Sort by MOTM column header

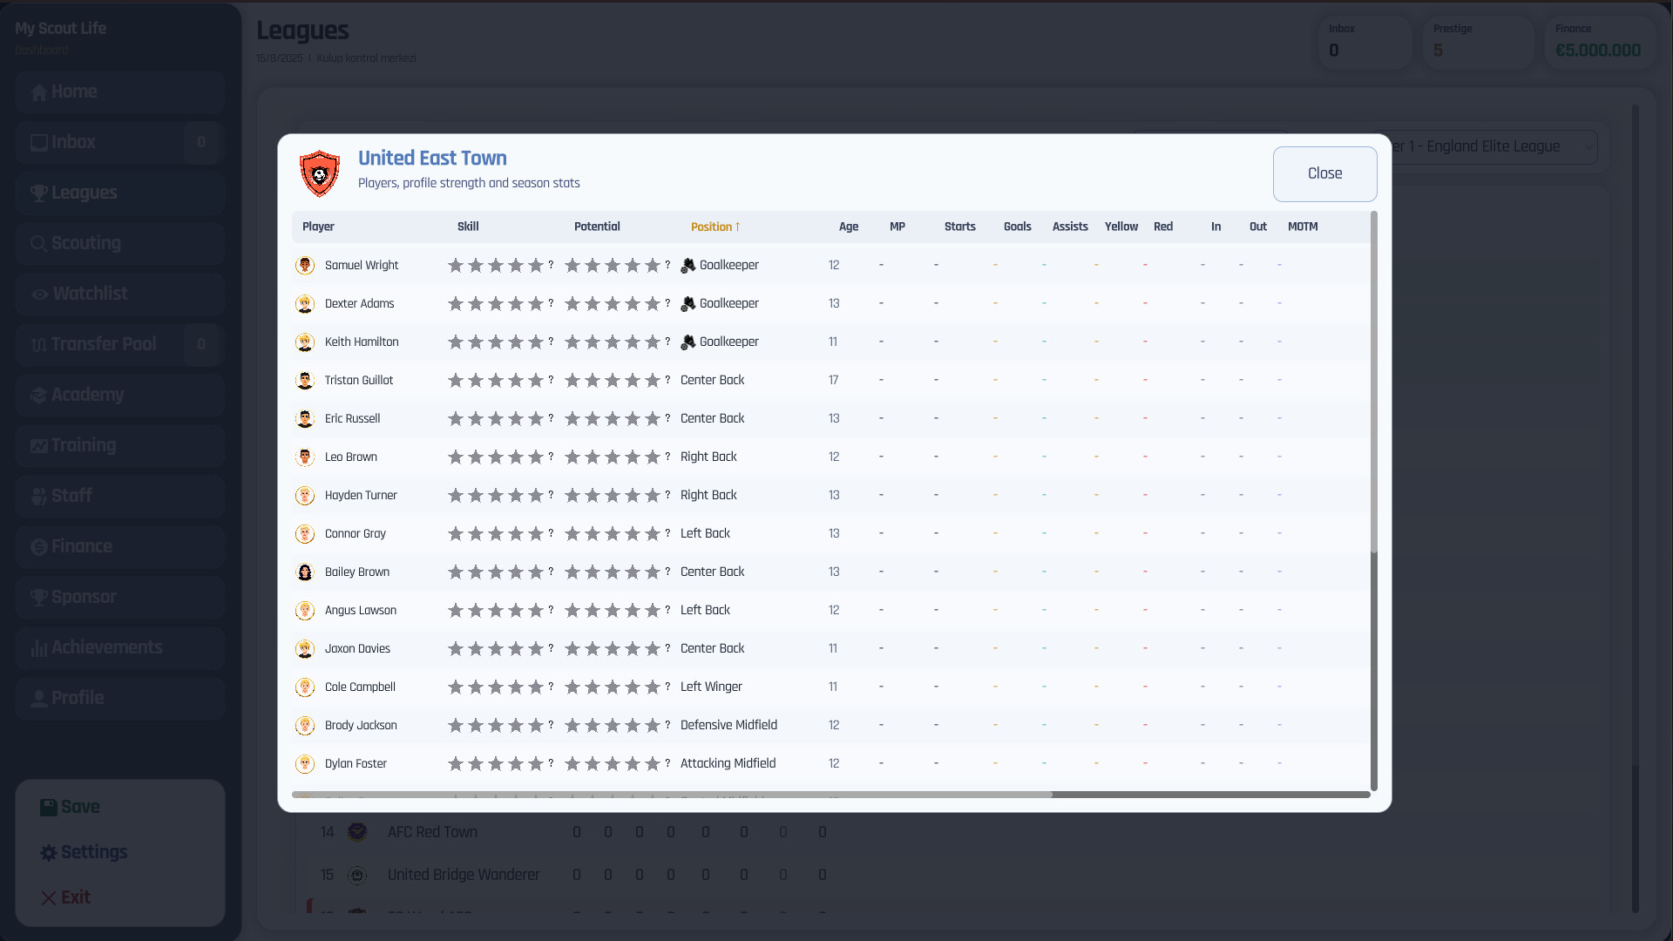point(1302,227)
